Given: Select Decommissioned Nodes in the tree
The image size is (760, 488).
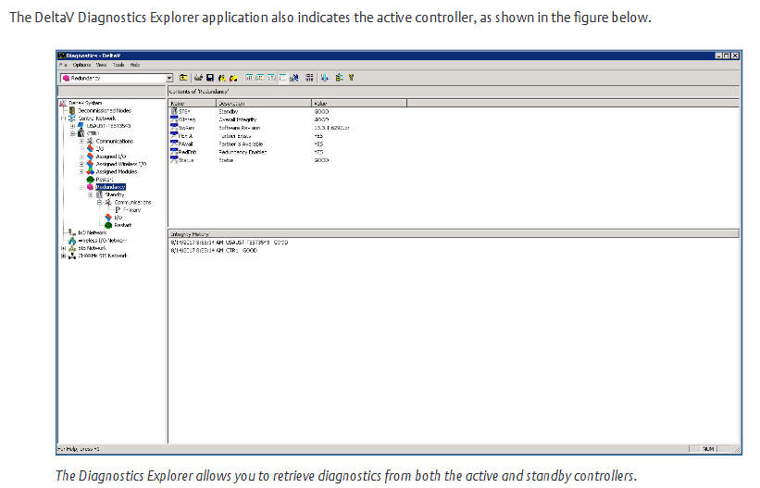Looking at the screenshot, I should point(105,110).
